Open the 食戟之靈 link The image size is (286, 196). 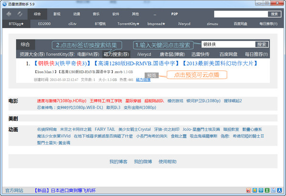pos(179,136)
